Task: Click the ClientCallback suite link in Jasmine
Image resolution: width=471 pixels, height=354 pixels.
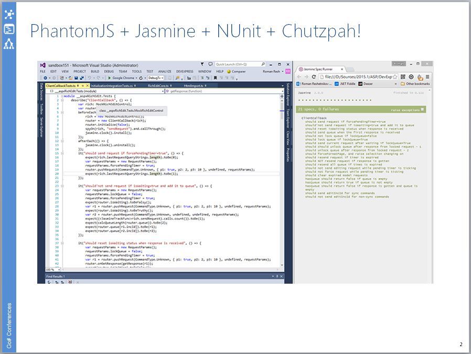Action: [314, 118]
